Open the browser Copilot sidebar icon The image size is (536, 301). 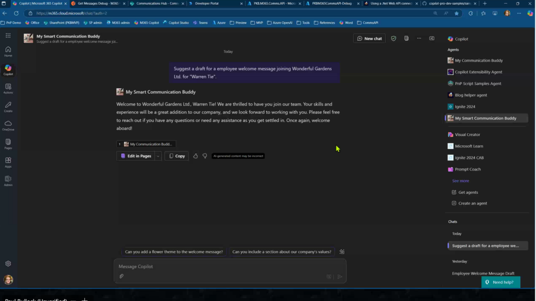pyautogui.click(x=530, y=13)
